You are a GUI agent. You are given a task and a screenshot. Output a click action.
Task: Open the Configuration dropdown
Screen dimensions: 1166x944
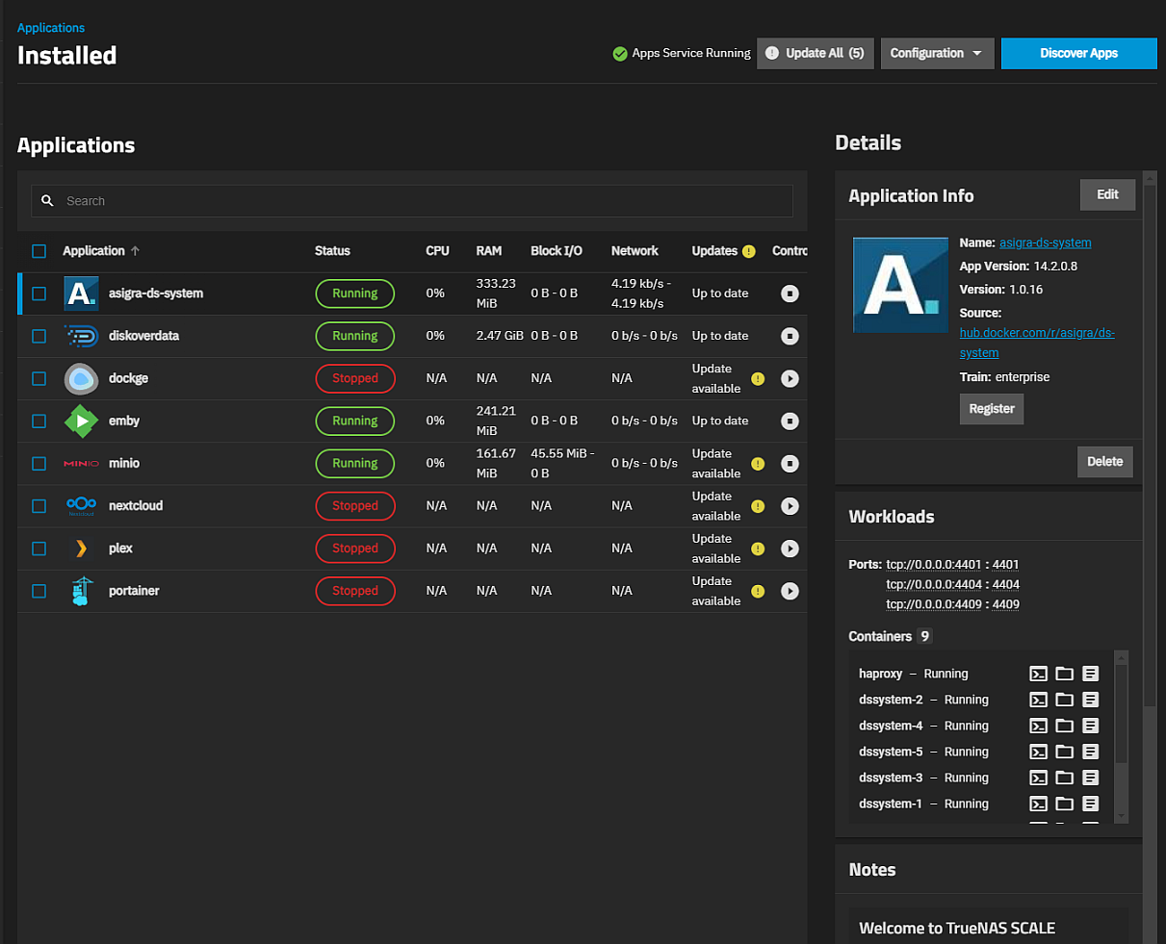(937, 54)
